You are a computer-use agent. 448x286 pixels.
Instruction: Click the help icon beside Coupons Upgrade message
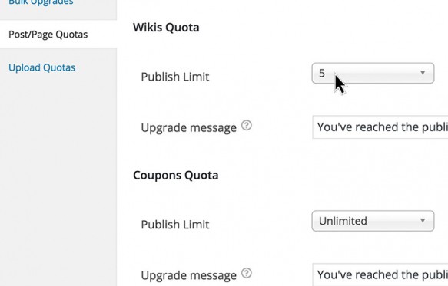(x=247, y=273)
